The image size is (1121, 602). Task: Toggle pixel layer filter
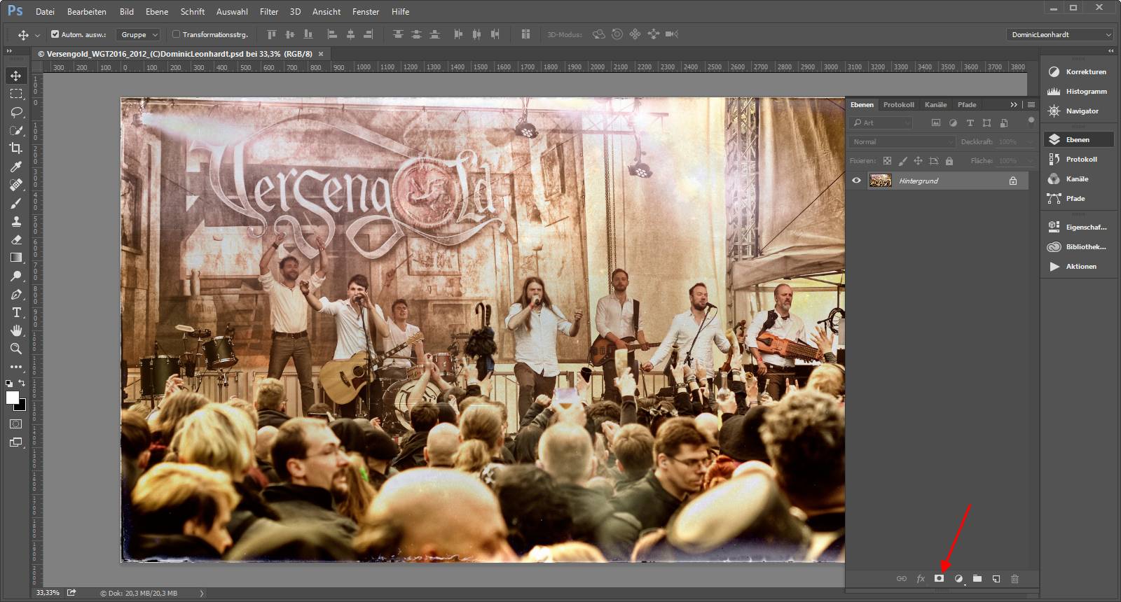[935, 122]
